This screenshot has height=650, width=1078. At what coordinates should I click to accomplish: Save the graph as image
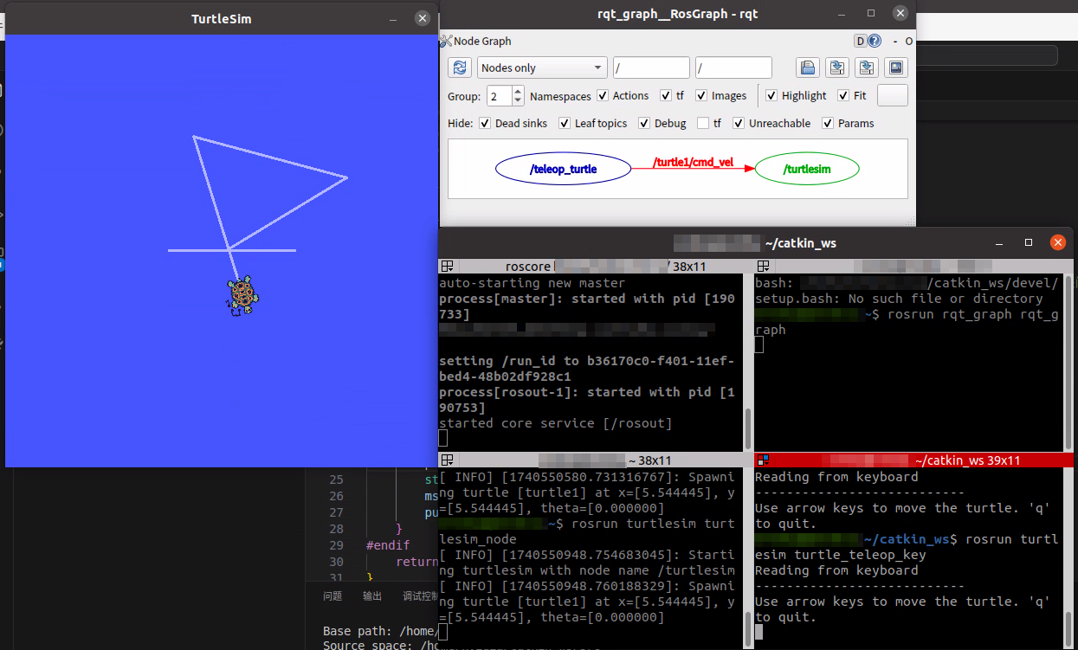896,68
